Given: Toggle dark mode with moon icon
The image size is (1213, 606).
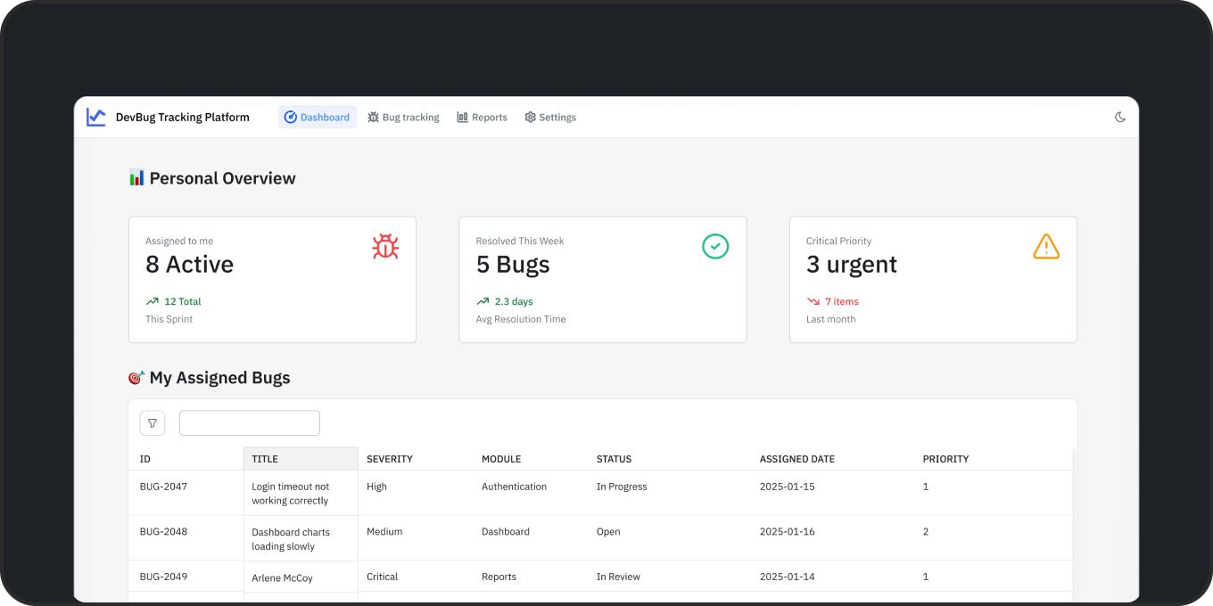Looking at the screenshot, I should (1120, 117).
